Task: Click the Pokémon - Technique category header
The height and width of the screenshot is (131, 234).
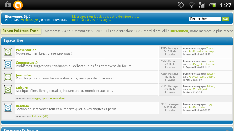Action: coord(21,130)
